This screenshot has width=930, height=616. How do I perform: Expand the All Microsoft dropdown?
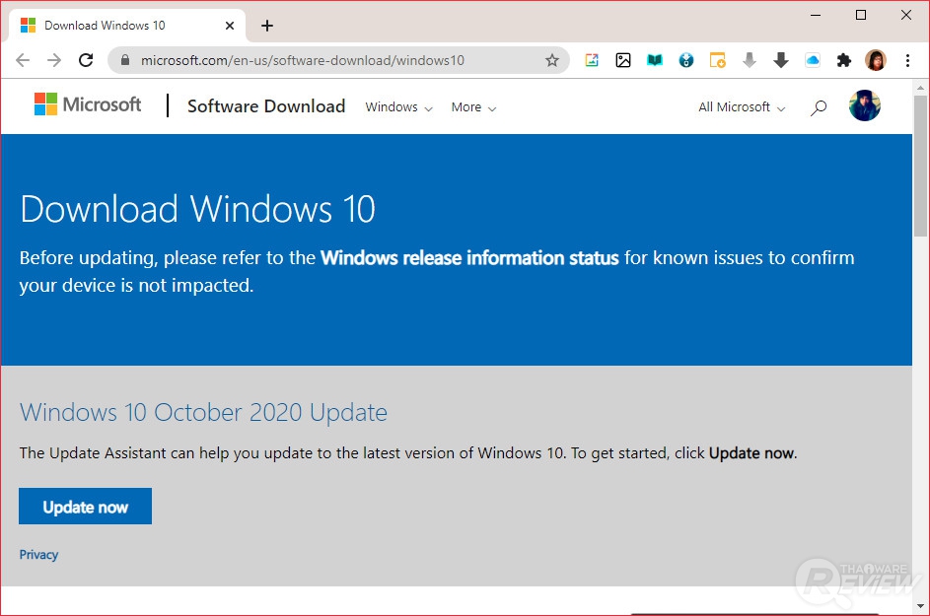tap(742, 107)
